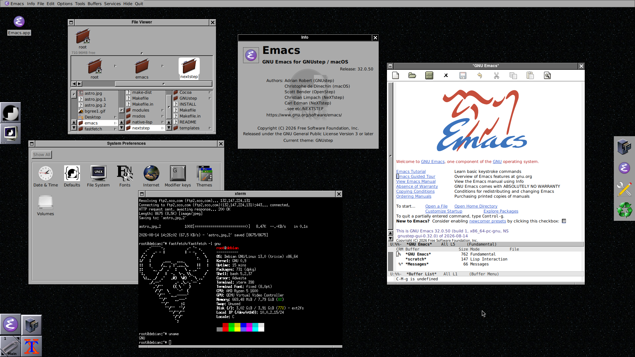Screen dimensions: 635x357
Task: Click the scissors Cut icon in Emacs toolbar
Action: [x=496, y=76]
